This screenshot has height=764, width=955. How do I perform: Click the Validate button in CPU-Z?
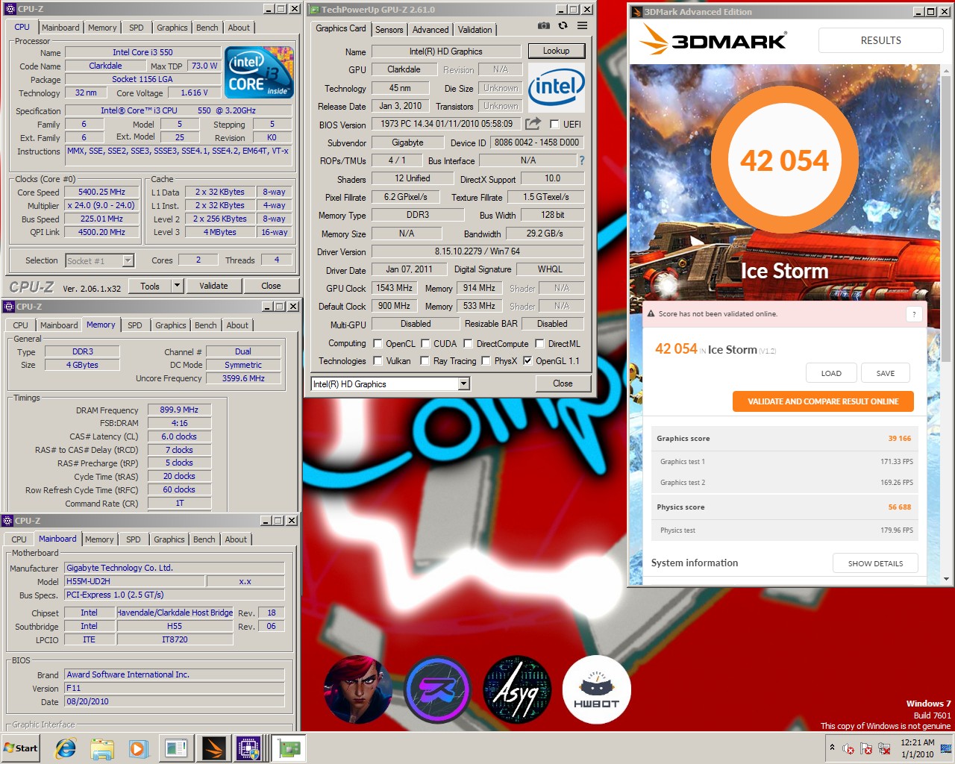213,286
